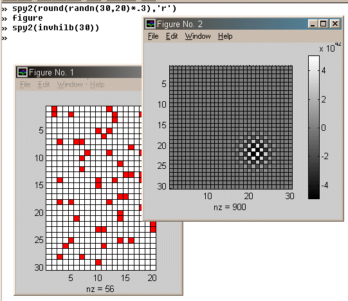Open the File menu in Figure No. 2
Image resolution: width=348 pixels, height=301 pixels.
tap(153, 36)
